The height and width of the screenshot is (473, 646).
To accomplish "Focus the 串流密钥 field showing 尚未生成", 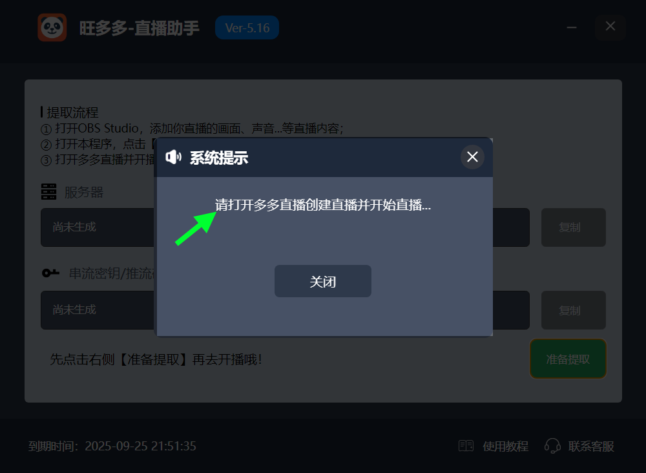I will coord(285,310).
